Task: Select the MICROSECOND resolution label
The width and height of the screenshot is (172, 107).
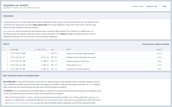Action: 137,6
